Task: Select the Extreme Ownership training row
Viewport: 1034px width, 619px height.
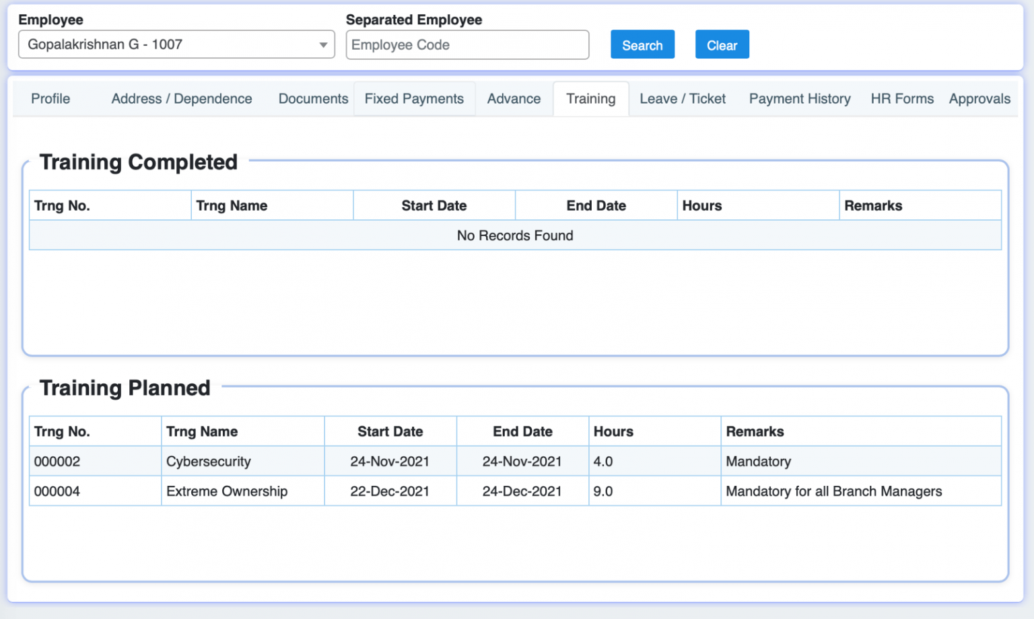Action: [x=227, y=491]
